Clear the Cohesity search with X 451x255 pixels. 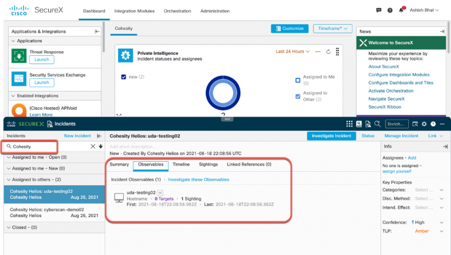[x=92, y=146]
